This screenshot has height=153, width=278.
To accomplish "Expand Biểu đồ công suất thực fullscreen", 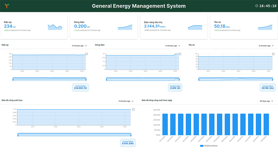I will click(x=133, y=109).
